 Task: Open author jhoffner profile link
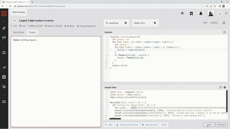pos(69,26)
